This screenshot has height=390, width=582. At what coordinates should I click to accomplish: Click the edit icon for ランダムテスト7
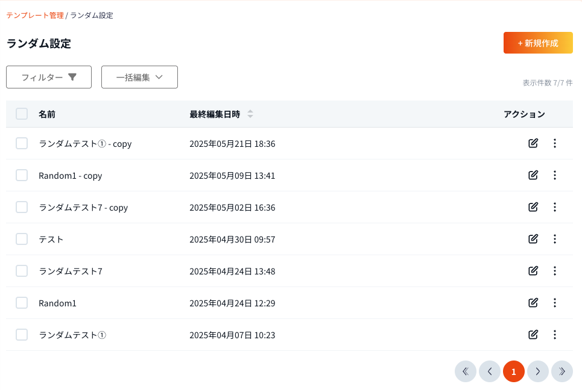(533, 271)
